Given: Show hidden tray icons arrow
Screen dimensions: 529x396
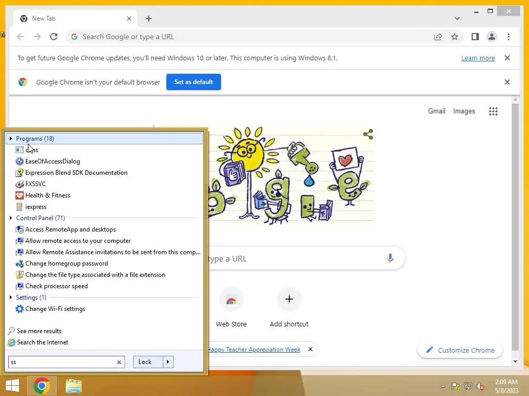Looking at the screenshot, I should [443, 386].
